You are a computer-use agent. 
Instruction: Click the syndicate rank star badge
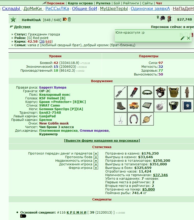pos(23,216)
